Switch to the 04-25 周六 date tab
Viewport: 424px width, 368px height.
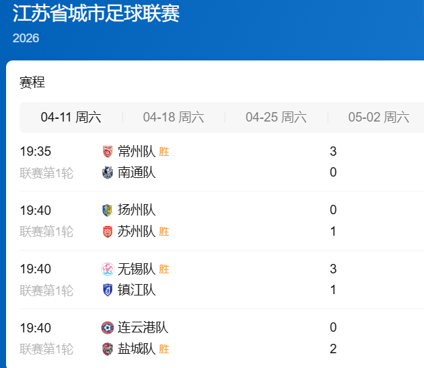pyautogui.click(x=276, y=118)
